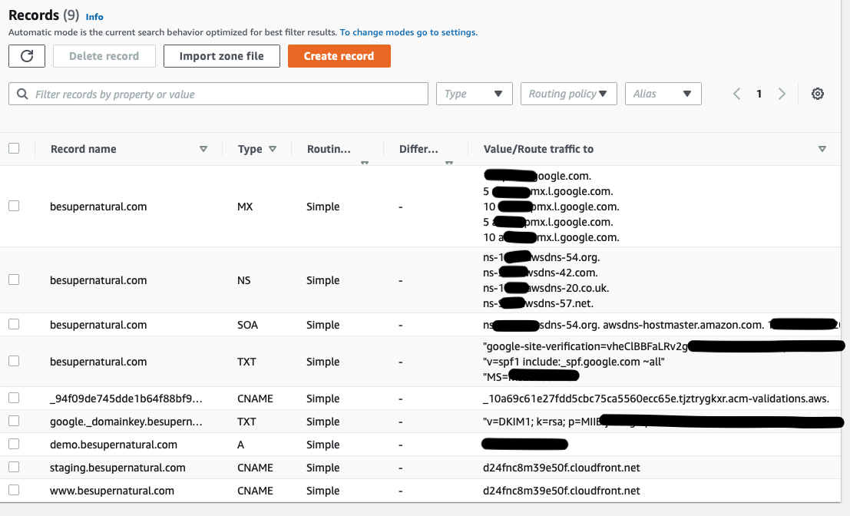Image resolution: width=850 pixels, height=516 pixels.
Task: Click www's d24fnc8m39e50f.cloudfront.net value
Action: click(561, 491)
